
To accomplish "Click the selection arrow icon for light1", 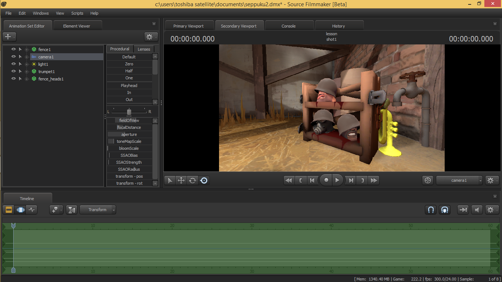I will pos(20,64).
